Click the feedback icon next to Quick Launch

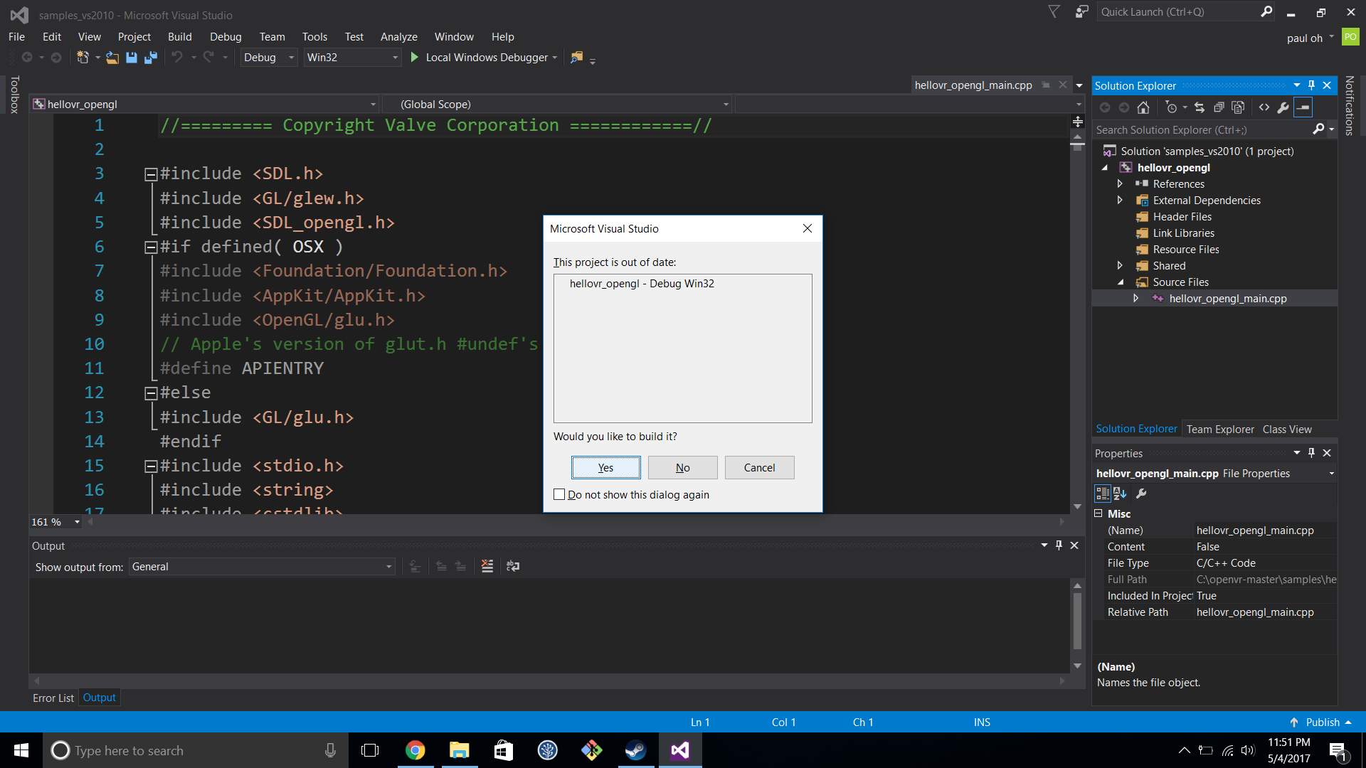pyautogui.click(x=1081, y=12)
